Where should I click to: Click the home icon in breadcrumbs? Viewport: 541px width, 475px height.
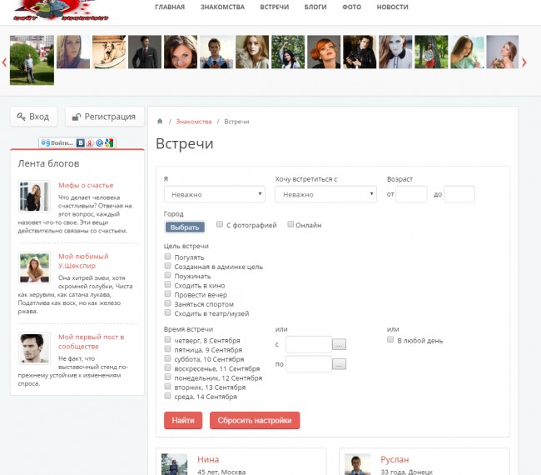click(161, 122)
